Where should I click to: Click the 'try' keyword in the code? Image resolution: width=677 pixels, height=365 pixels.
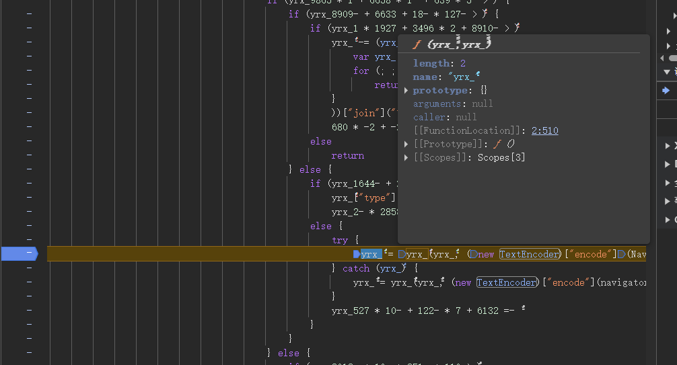coord(340,241)
